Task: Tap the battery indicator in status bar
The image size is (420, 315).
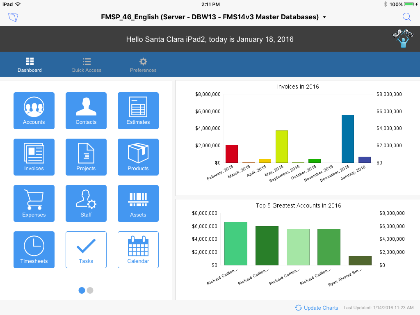Action: [409, 4]
